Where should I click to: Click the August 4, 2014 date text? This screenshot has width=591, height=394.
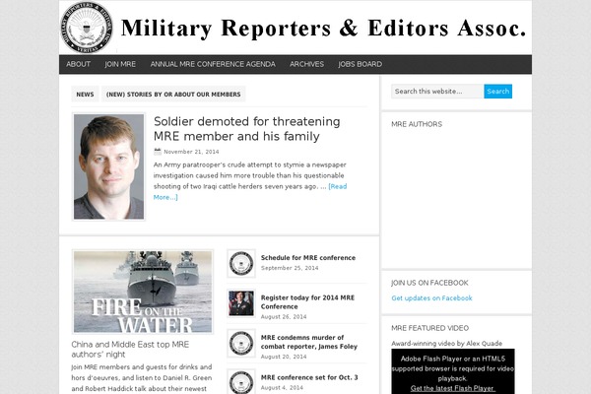pos(282,387)
